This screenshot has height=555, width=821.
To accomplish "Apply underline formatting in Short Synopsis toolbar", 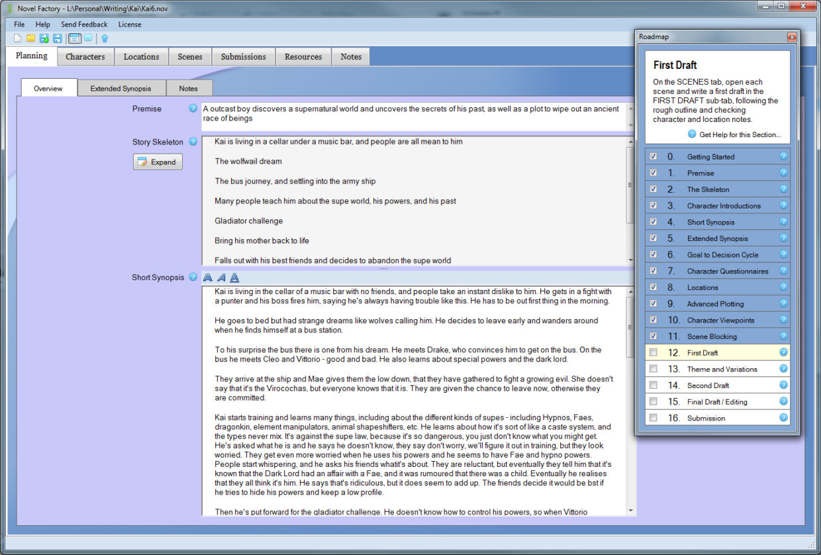I will tap(234, 277).
